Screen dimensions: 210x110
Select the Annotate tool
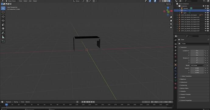[3, 33]
